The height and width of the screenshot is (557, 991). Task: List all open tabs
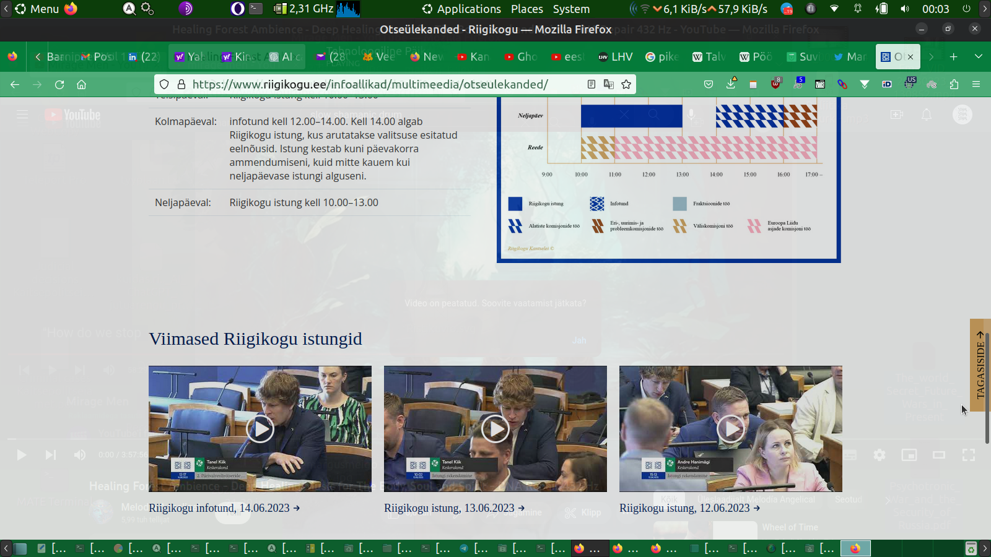click(979, 56)
